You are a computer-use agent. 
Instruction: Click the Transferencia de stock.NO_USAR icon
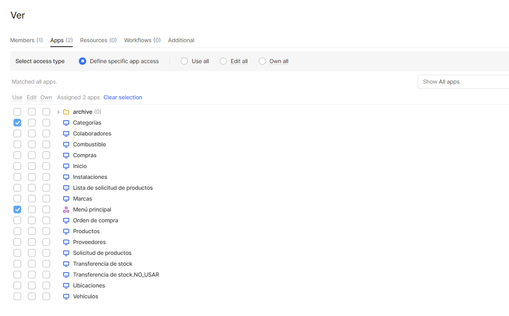point(66,275)
